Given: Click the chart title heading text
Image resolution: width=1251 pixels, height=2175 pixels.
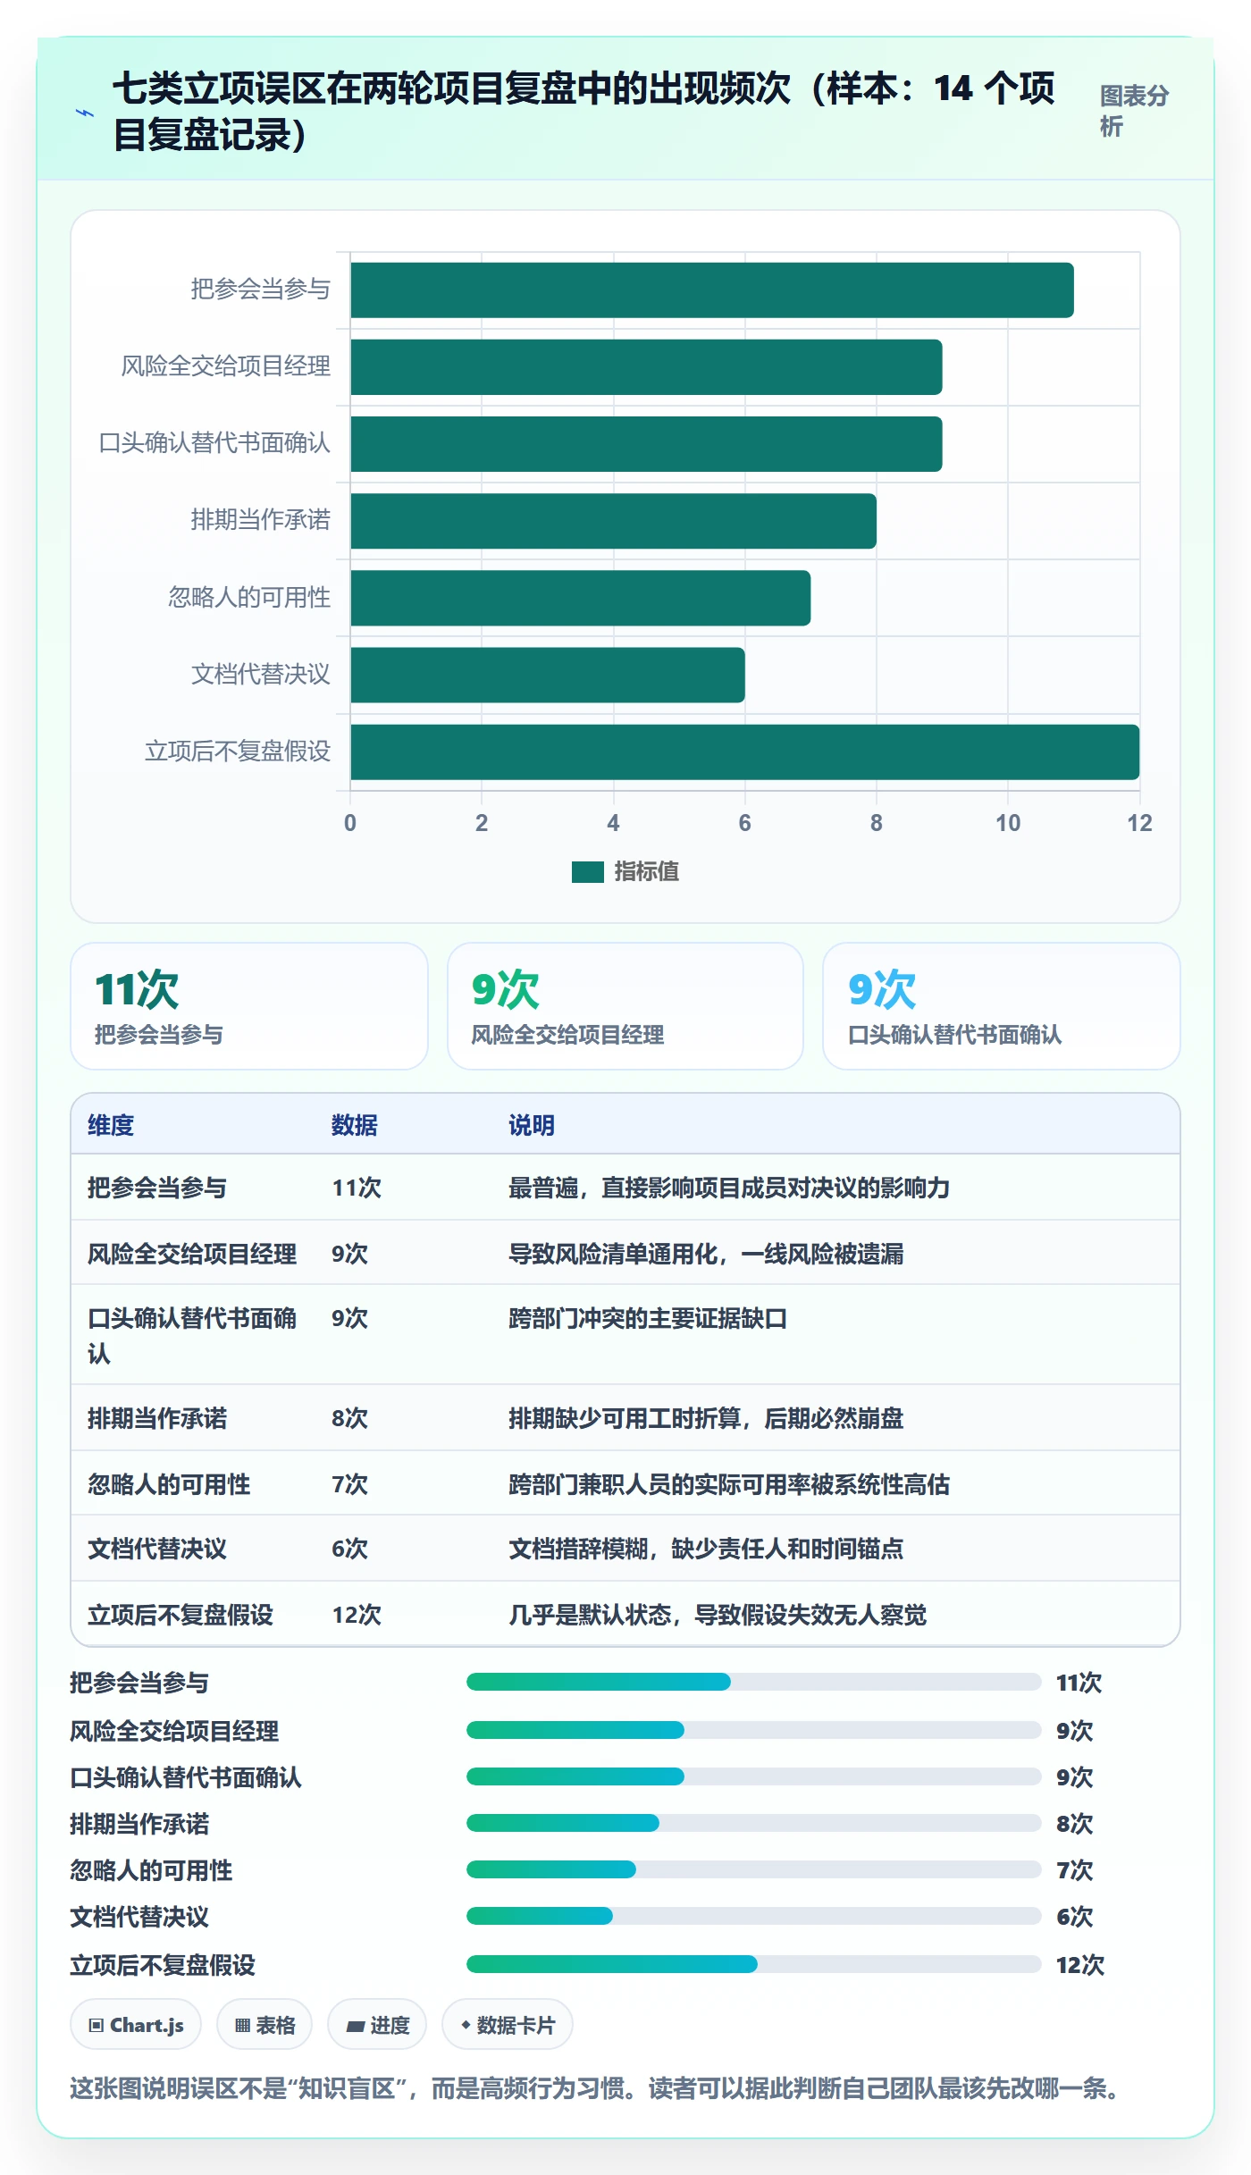Looking at the screenshot, I should coord(584,112).
